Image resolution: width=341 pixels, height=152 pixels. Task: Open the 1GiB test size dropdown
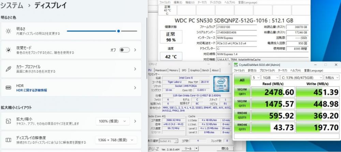pos(270,78)
